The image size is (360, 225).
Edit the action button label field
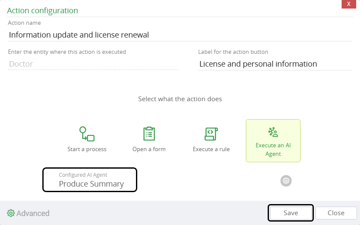coord(275,64)
